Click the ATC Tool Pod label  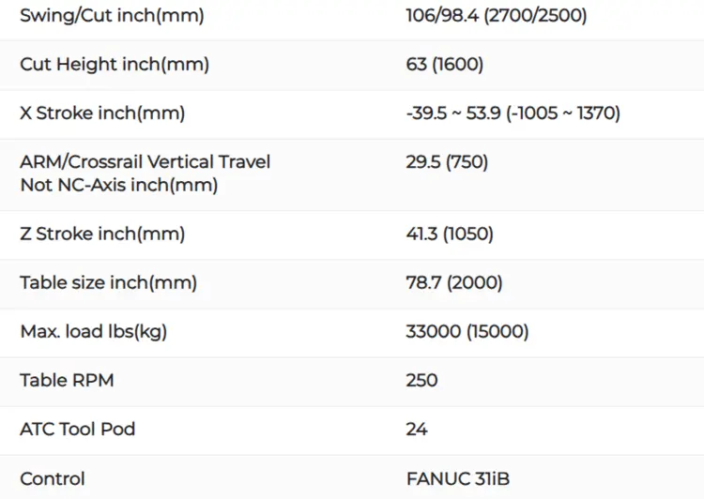coord(78,430)
